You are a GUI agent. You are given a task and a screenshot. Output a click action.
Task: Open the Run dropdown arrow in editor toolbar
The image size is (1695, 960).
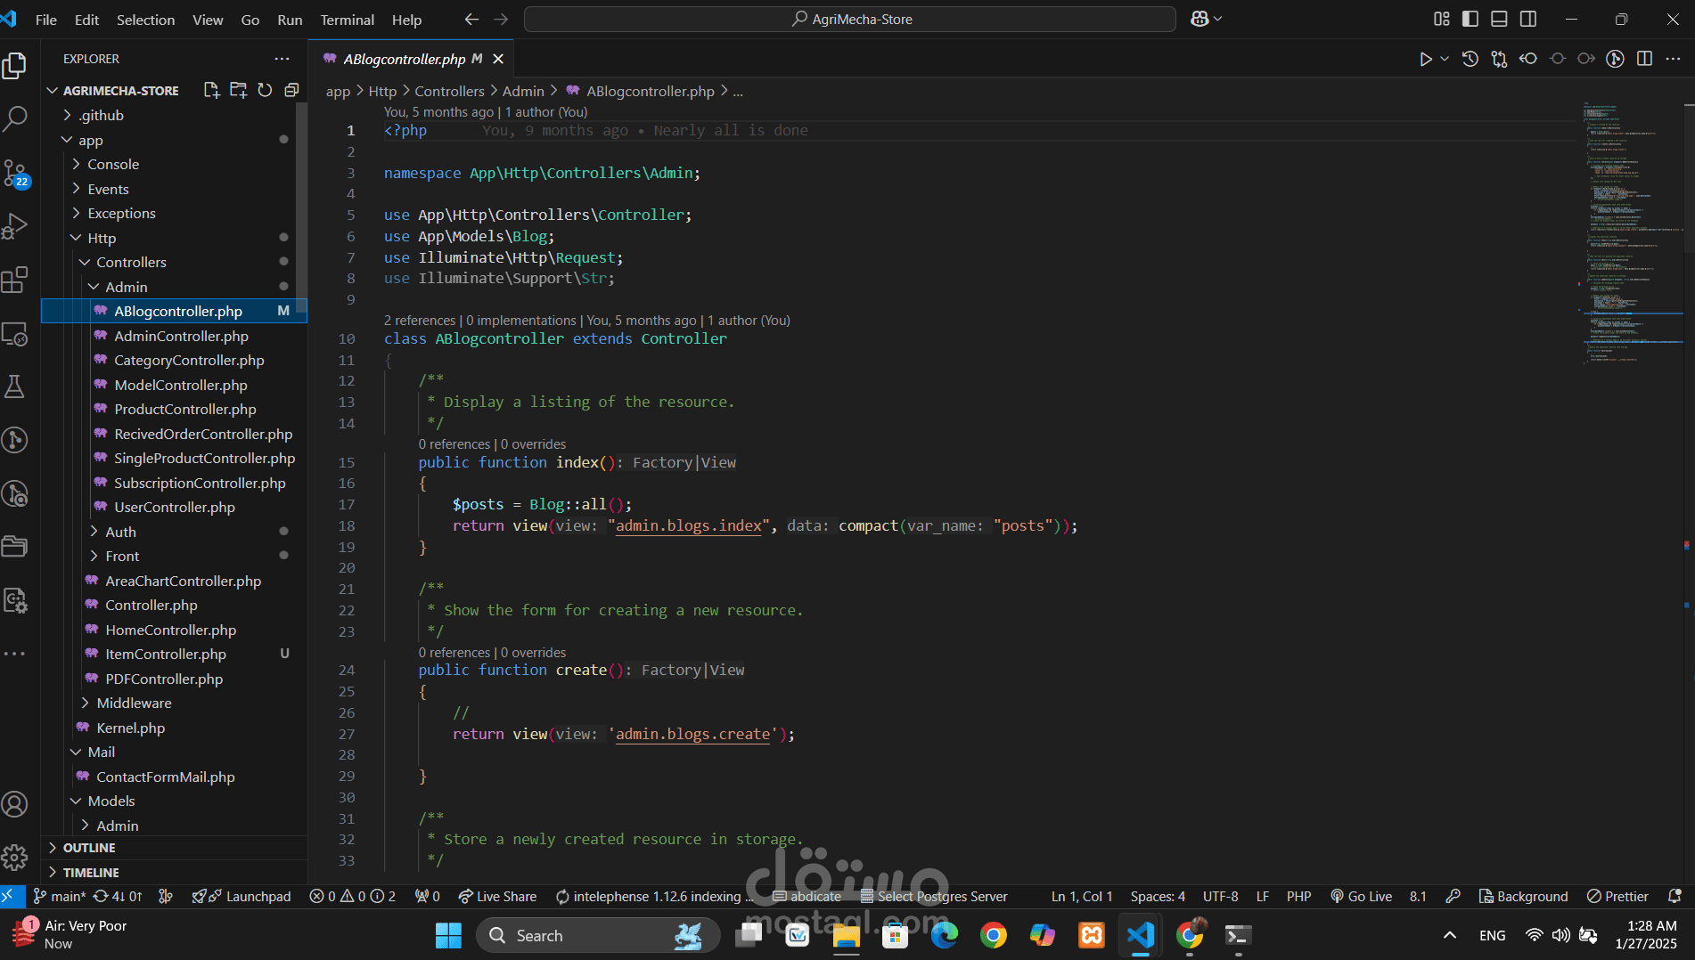1445,59
